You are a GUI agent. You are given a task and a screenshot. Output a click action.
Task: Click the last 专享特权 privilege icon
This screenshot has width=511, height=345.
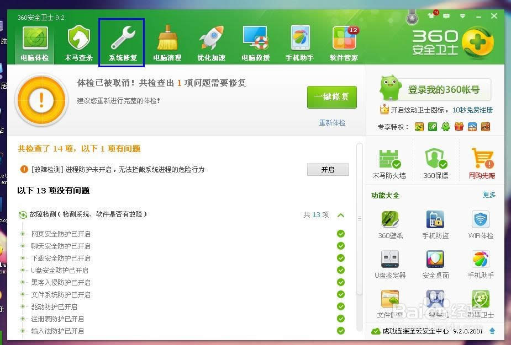[x=486, y=127]
